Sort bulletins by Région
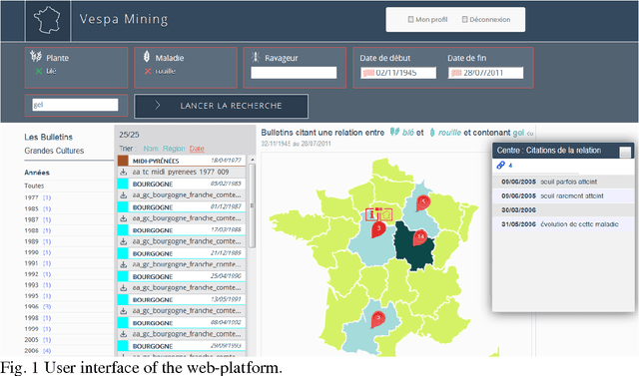Viewport: 639px width, 376px height. click(x=174, y=149)
